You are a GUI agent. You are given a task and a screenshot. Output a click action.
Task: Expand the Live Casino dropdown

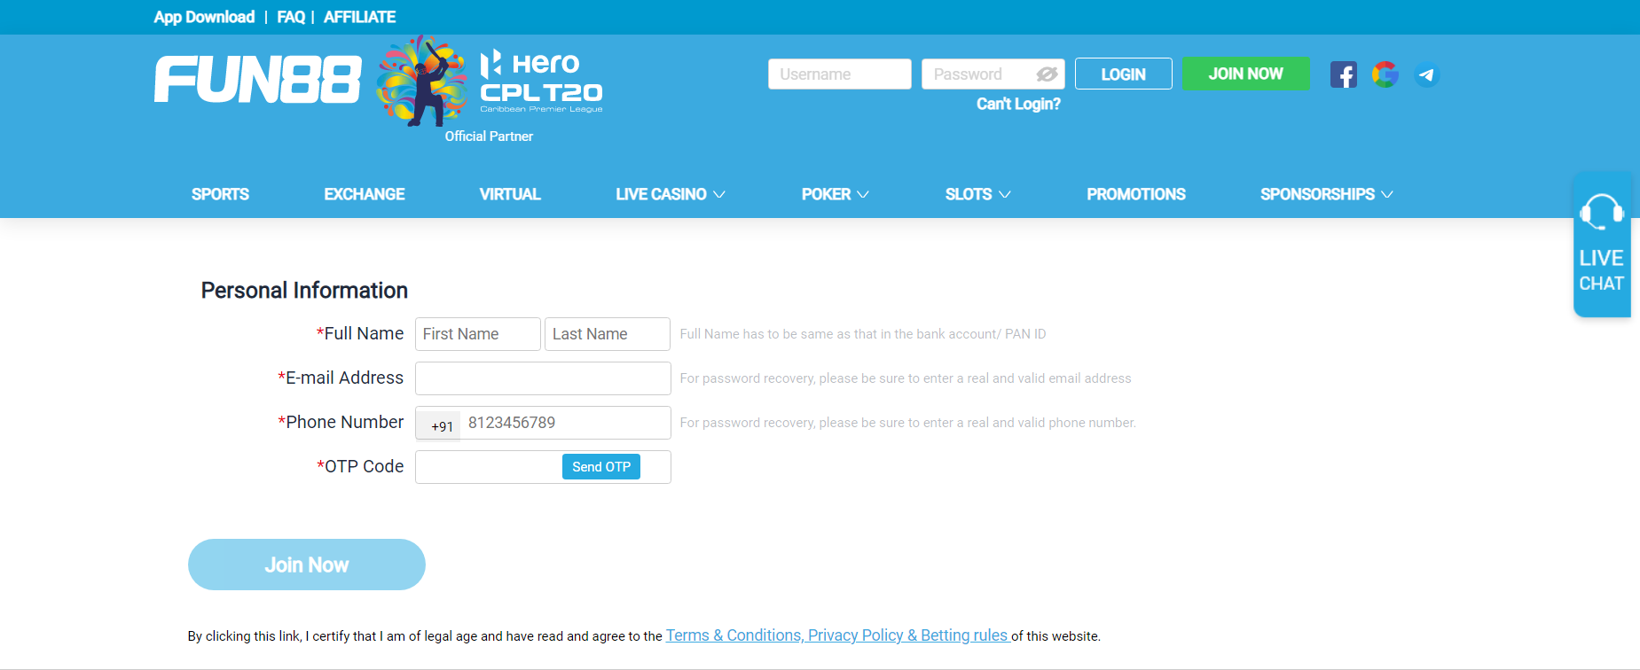pos(670,194)
